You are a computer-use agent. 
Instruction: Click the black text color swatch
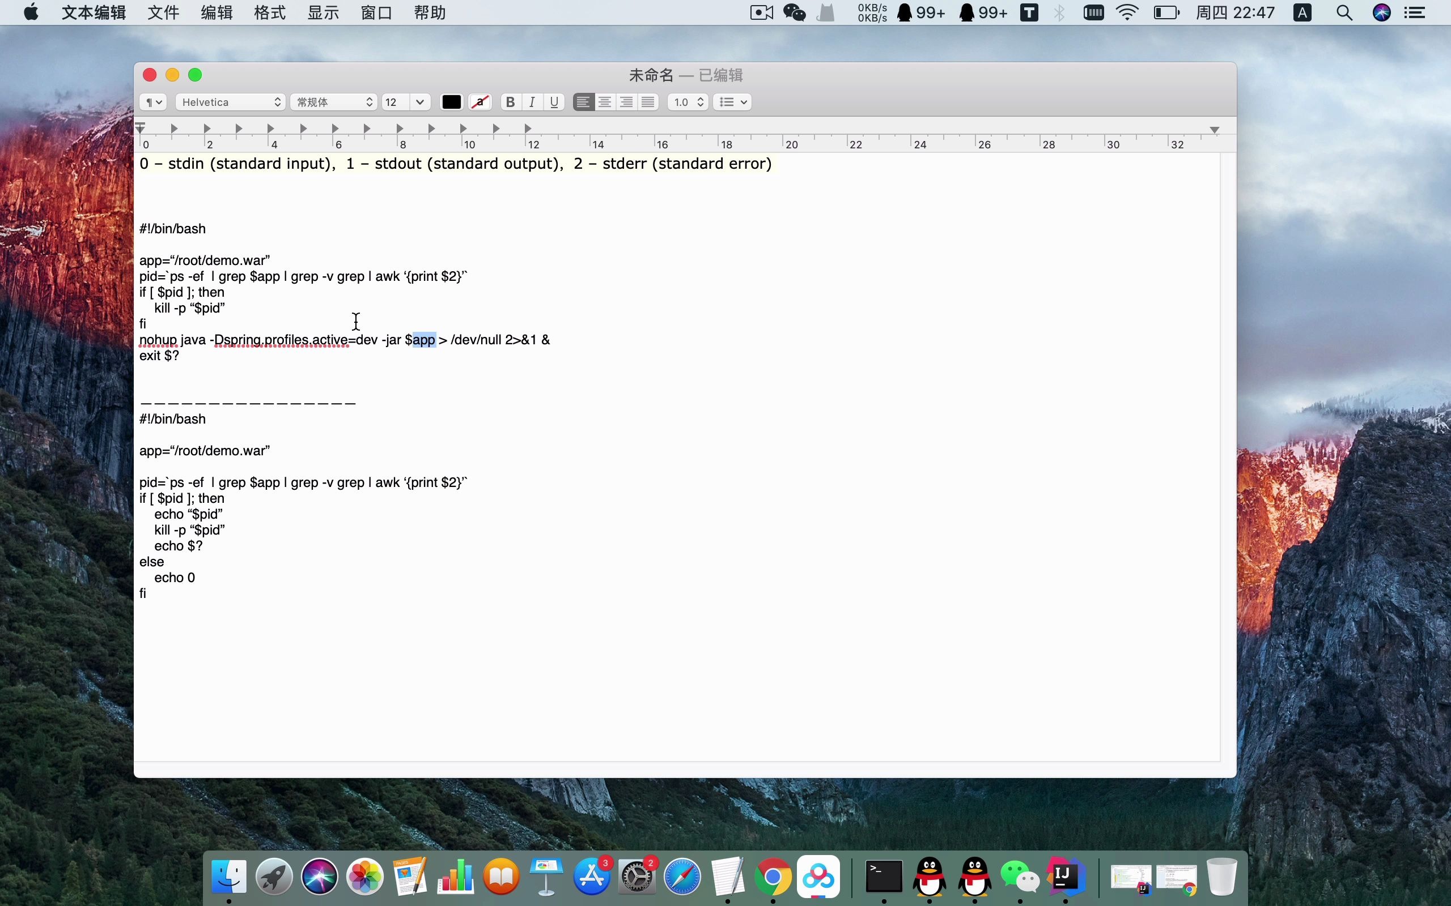(452, 102)
